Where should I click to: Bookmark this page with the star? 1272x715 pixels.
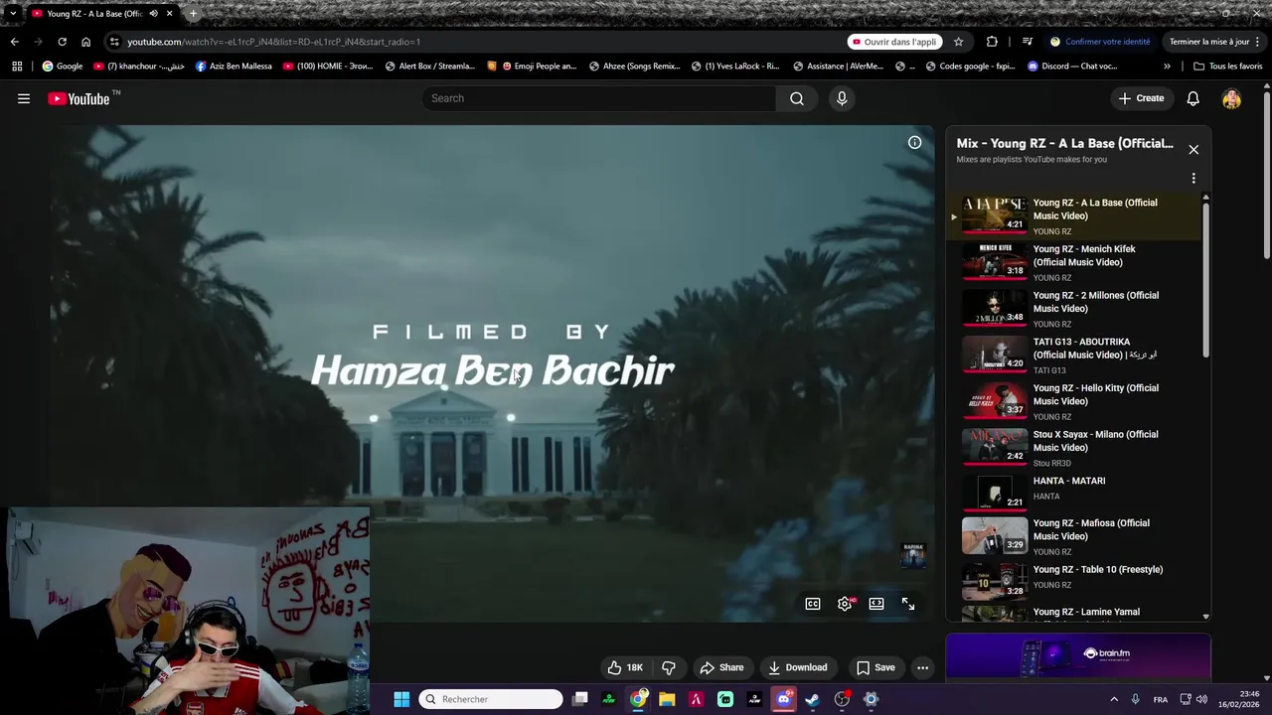(x=958, y=42)
